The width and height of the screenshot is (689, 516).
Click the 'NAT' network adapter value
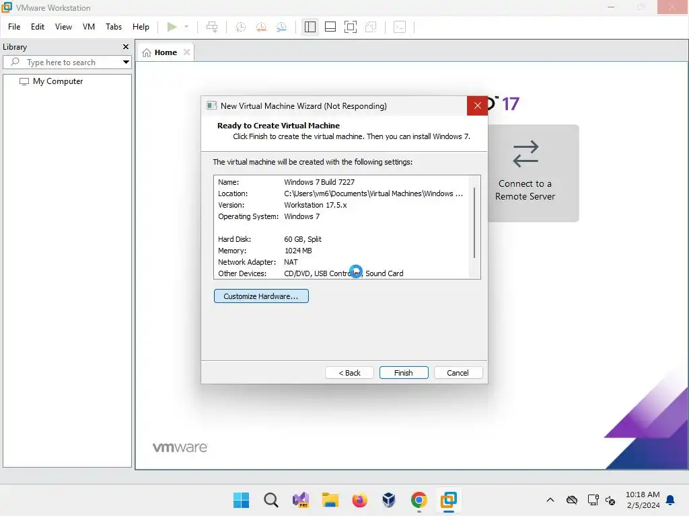291,262
